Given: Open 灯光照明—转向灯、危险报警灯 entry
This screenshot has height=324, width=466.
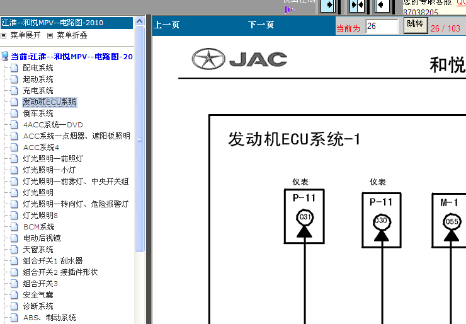Looking at the screenshot, I should (x=76, y=204).
